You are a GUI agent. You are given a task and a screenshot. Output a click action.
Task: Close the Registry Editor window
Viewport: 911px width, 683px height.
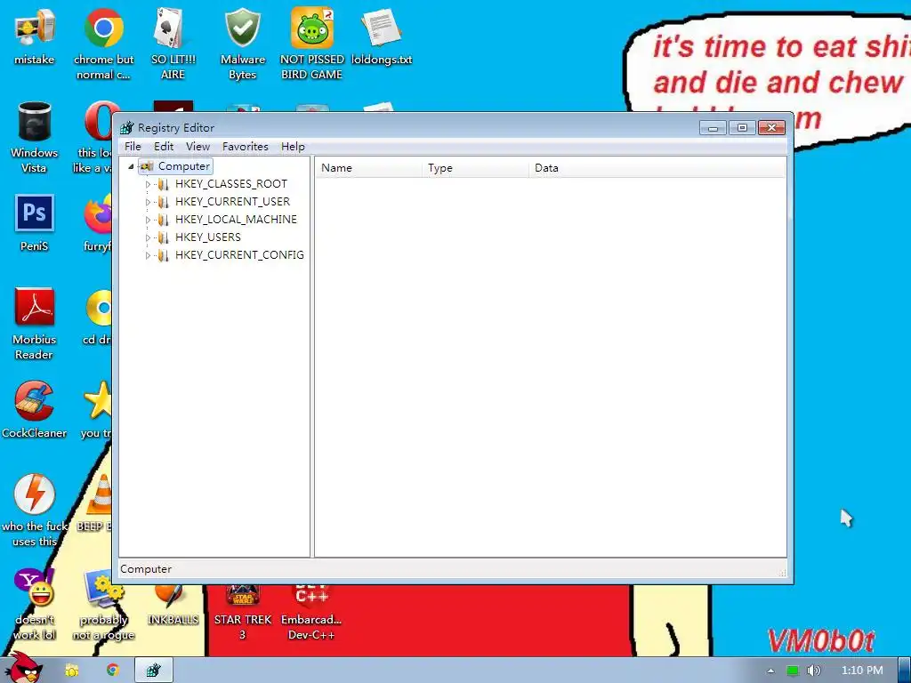click(771, 128)
